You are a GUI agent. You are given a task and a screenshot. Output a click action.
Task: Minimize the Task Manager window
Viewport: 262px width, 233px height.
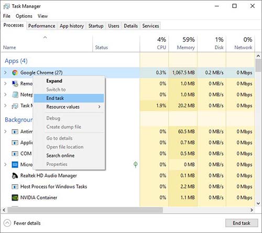tap(217, 6)
